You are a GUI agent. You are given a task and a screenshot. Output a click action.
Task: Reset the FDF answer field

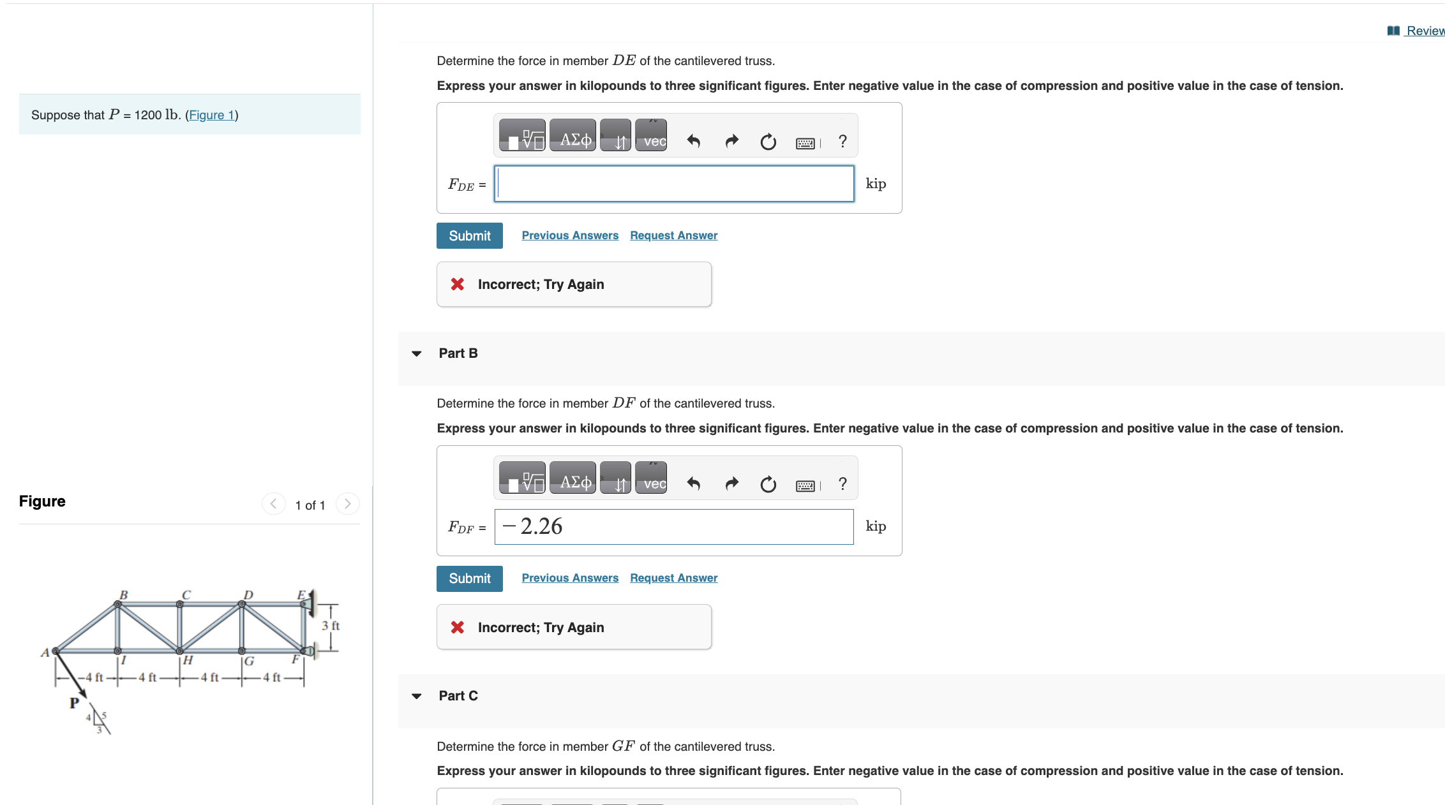point(768,485)
